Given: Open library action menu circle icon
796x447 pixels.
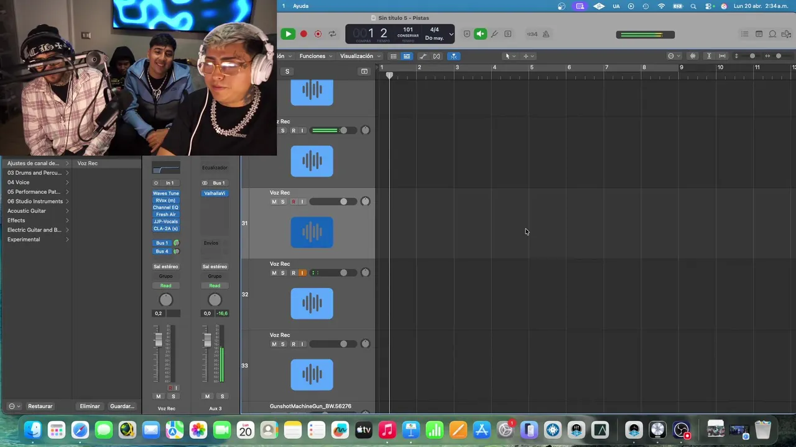Looking at the screenshot, I should (x=14, y=406).
